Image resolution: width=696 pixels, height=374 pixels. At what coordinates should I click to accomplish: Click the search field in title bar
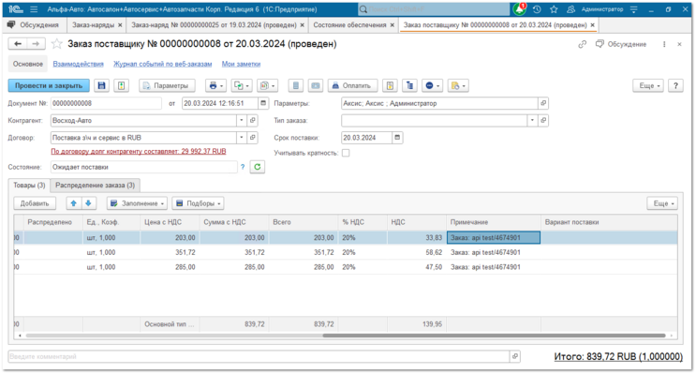coord(434,8)
